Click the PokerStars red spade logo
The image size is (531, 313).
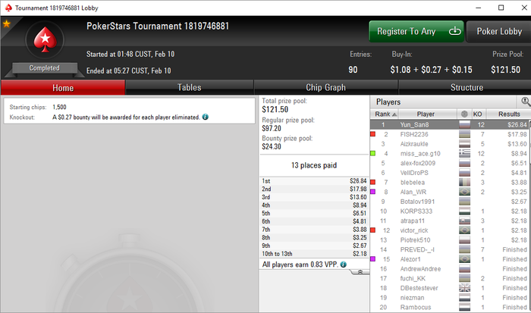coord(45,39)
